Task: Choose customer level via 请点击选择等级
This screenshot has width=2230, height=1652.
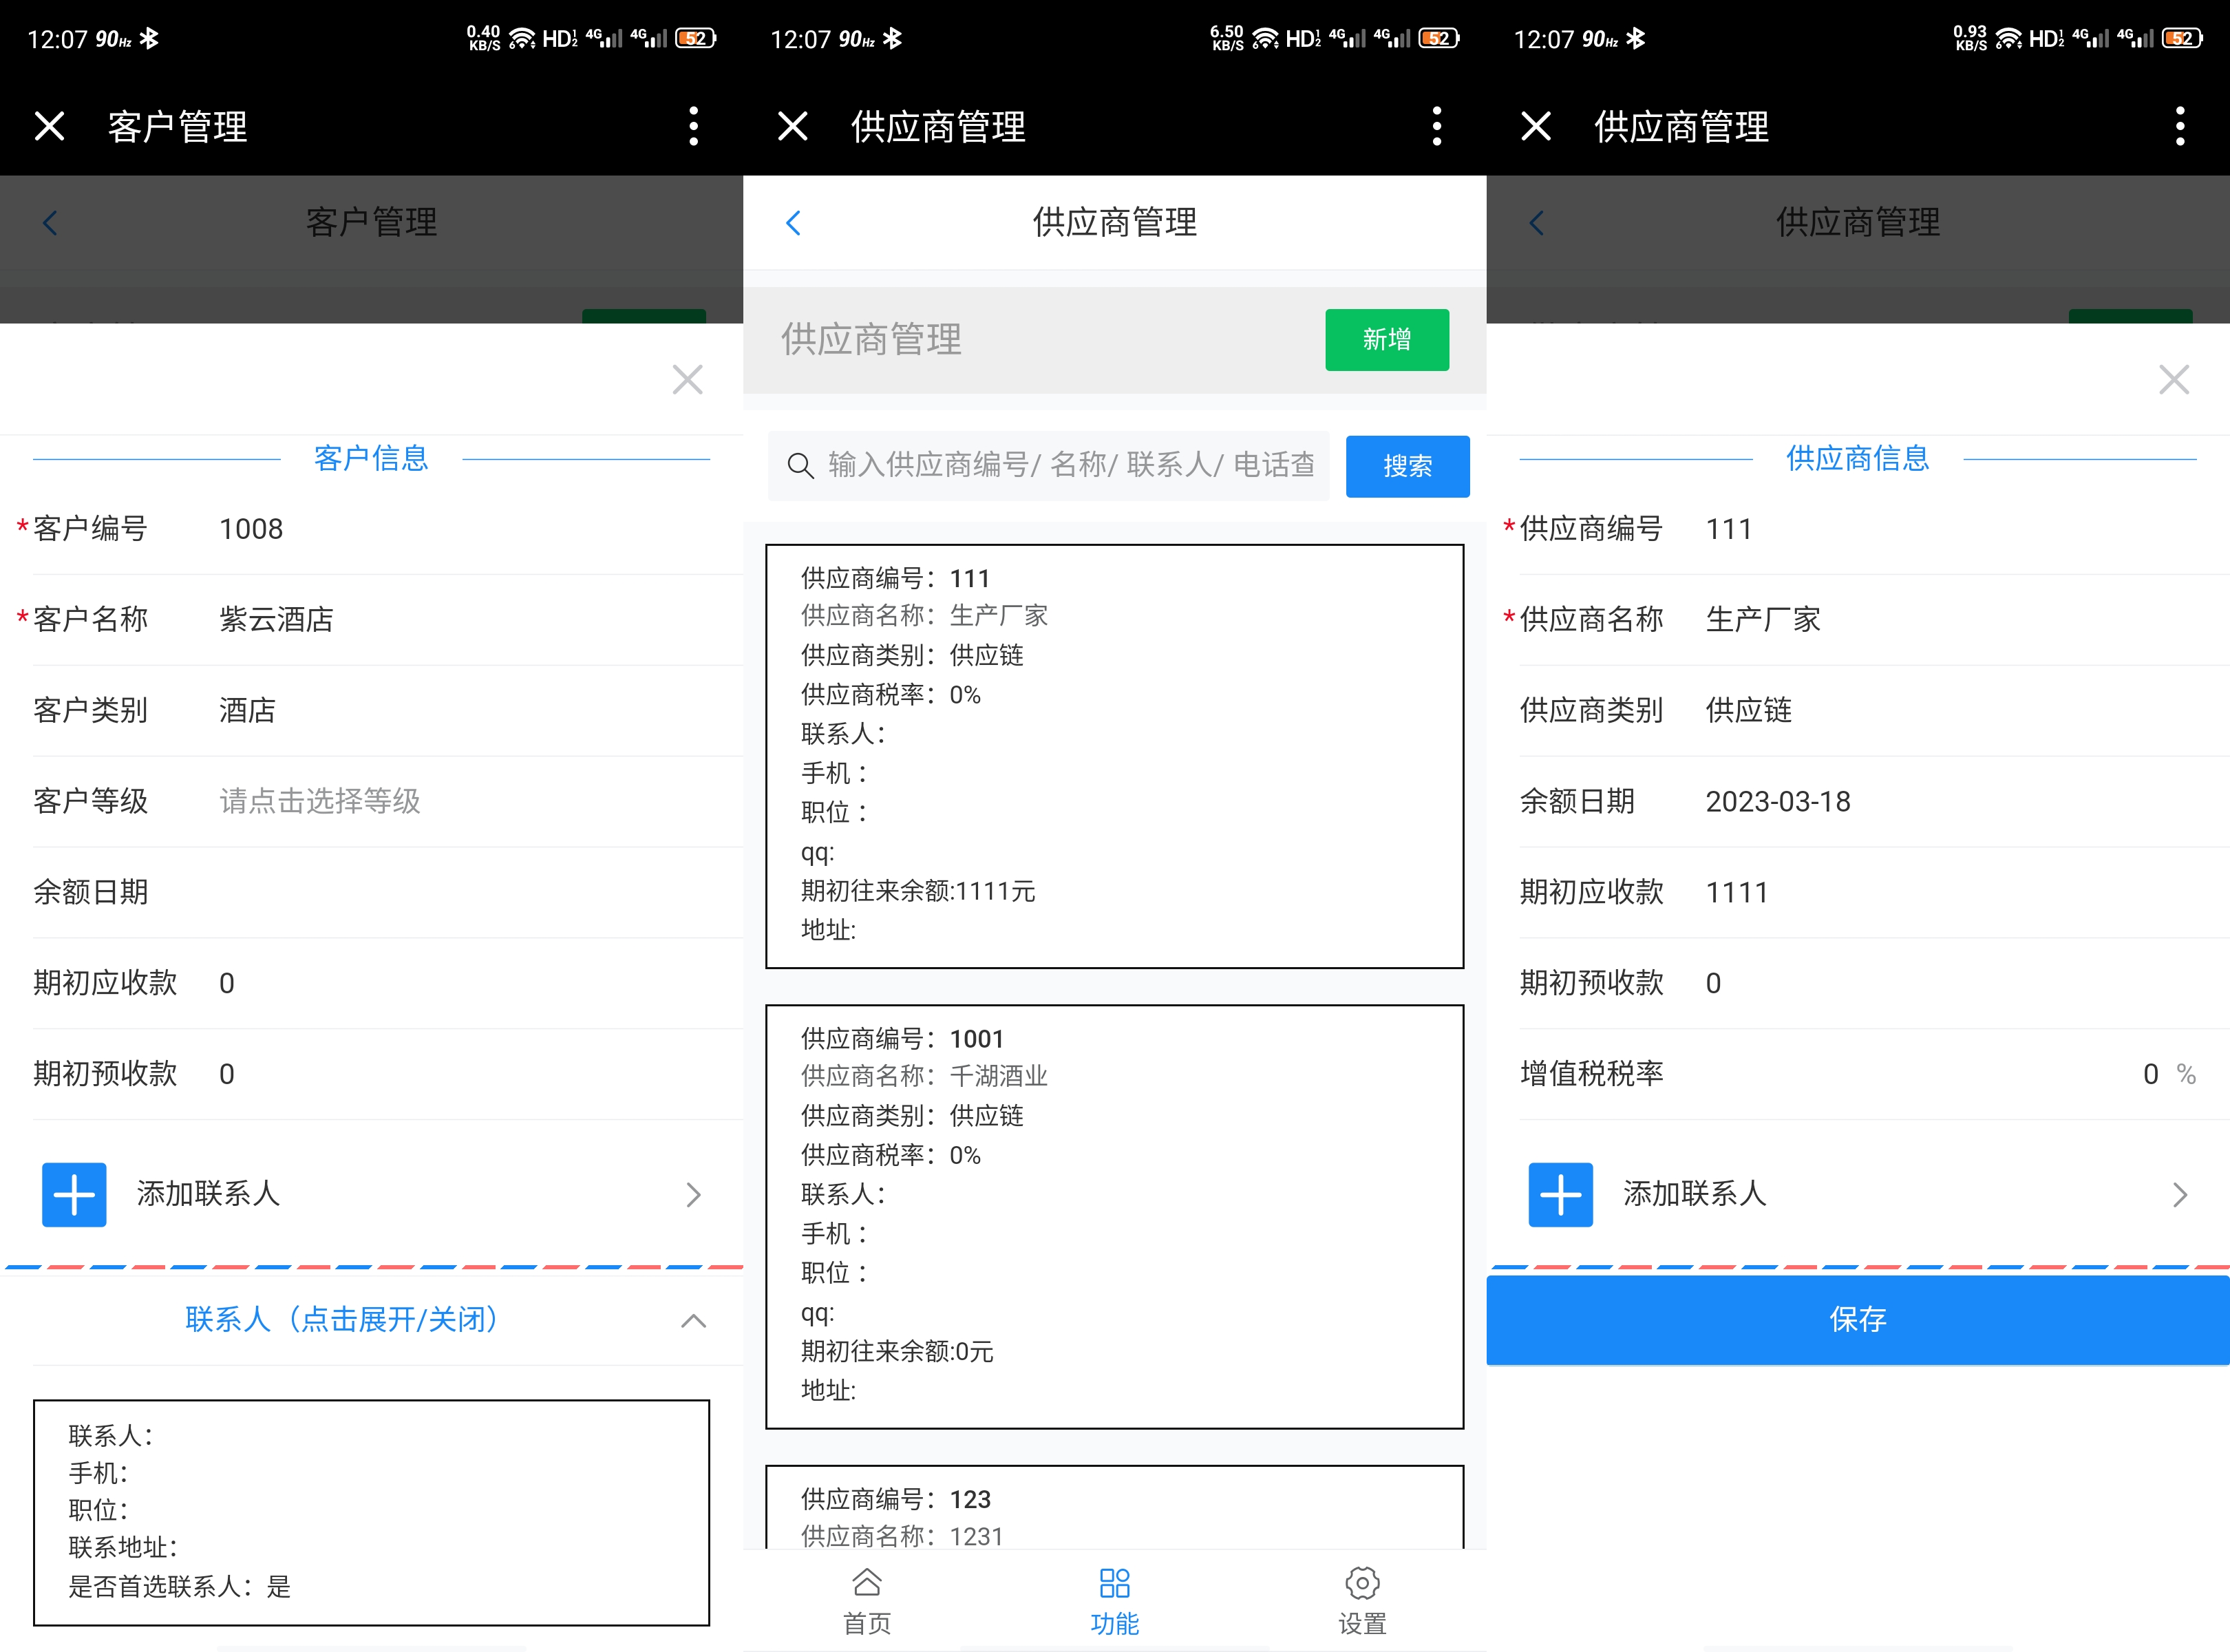Action: [x=320, y=801]
